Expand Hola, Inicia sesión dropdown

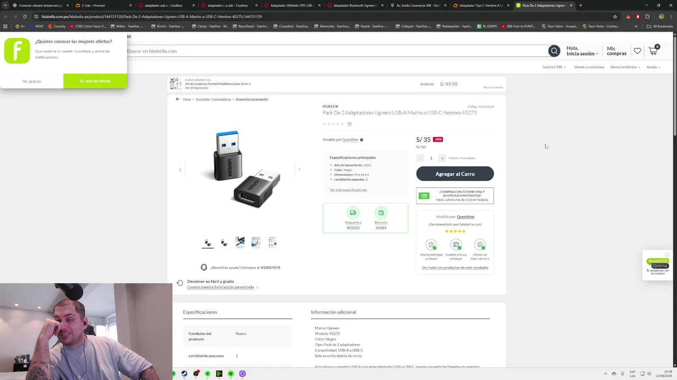(582, 51)
